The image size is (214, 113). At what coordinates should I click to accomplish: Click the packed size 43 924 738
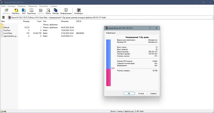pos(37,33)
